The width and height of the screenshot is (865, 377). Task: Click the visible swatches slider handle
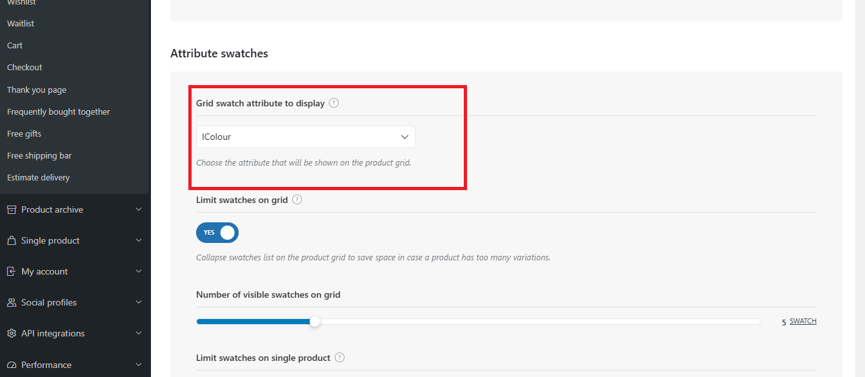pyautogui.click(x=315, y=322)
